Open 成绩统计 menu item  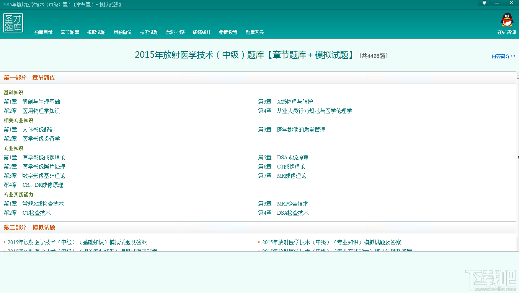[202, 32]
